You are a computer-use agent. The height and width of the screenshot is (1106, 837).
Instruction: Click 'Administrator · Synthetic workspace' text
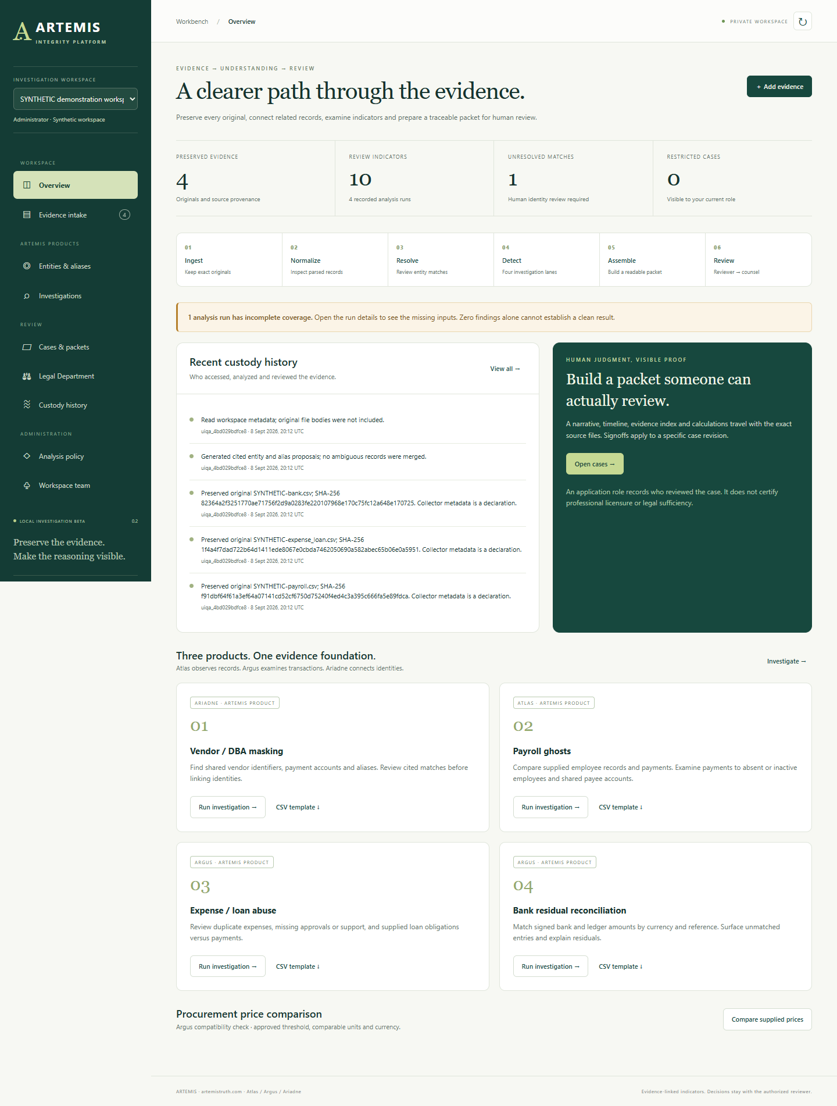click(59, 120)
